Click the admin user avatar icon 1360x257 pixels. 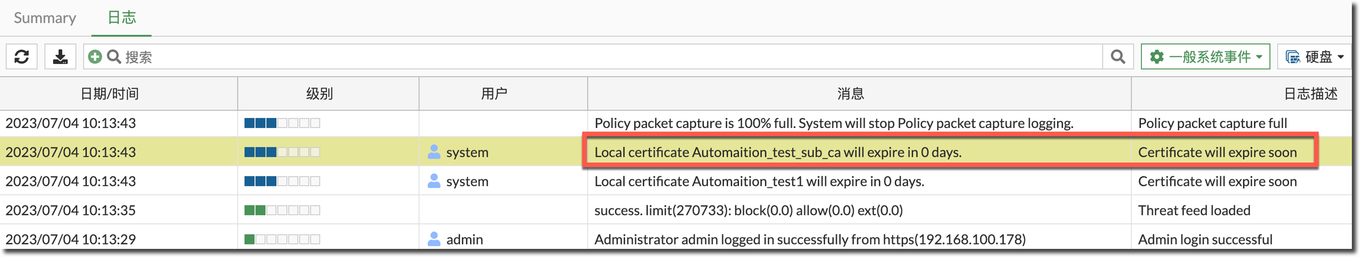click(x=434, y=239)
